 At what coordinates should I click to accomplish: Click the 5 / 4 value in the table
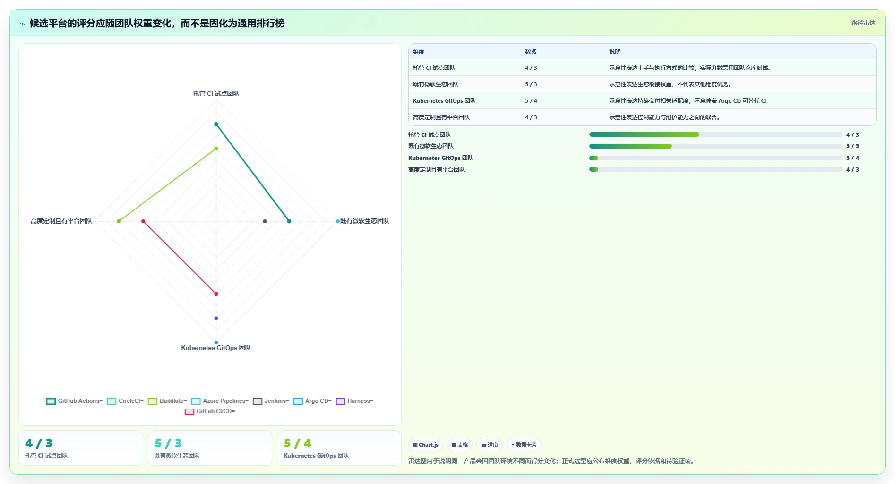click(x=531, y=101)
